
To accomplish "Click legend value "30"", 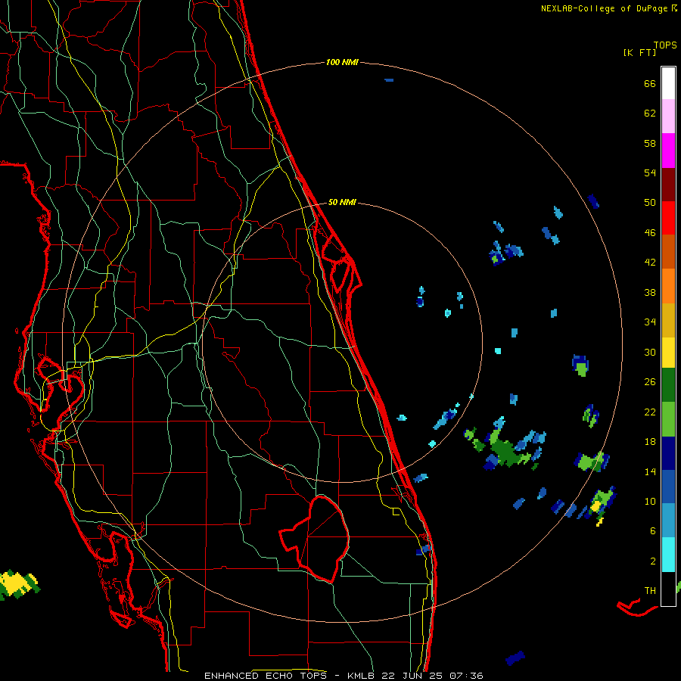I will pyautogui.click(x=650, y=352).
